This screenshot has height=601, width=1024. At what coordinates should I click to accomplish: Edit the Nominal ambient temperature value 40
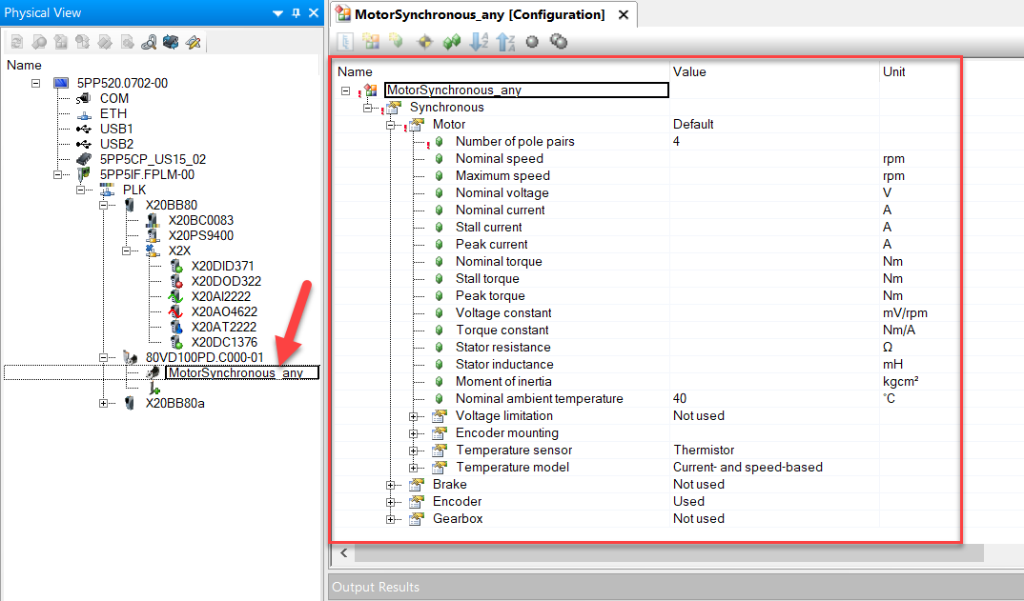pos(774,399)
